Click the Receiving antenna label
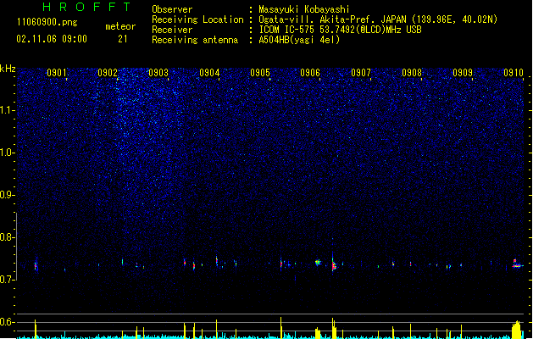This screenshot has height=339, width=533. [195, 40]
